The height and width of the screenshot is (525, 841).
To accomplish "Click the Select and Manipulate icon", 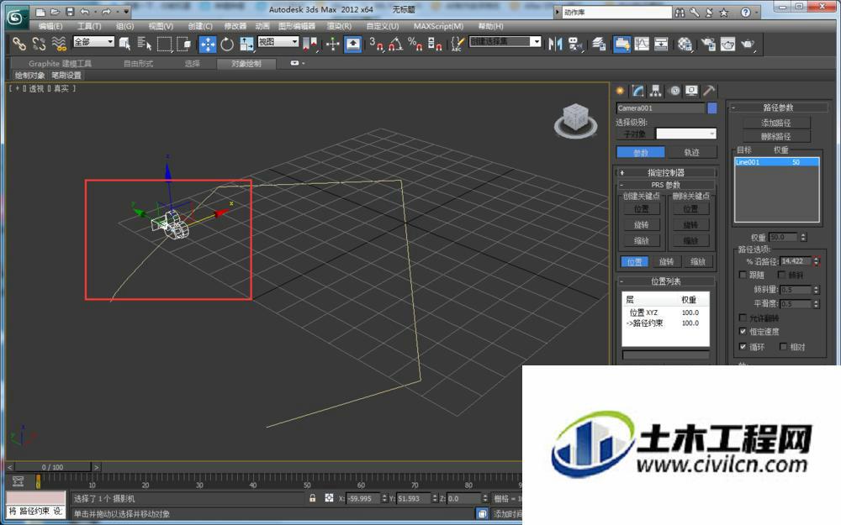I will click(x=332, y=44).
